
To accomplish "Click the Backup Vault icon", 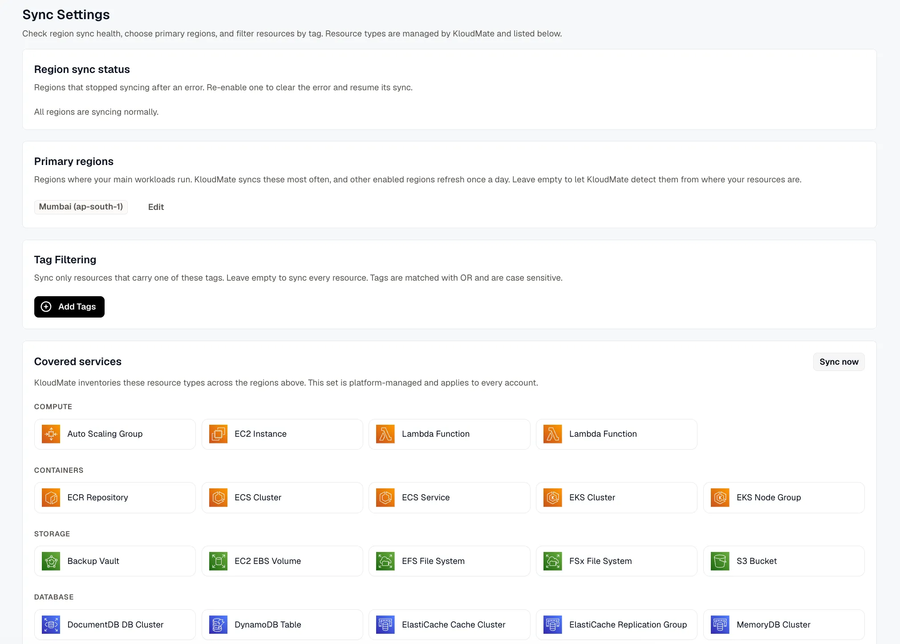I will (x=51, y=561).
